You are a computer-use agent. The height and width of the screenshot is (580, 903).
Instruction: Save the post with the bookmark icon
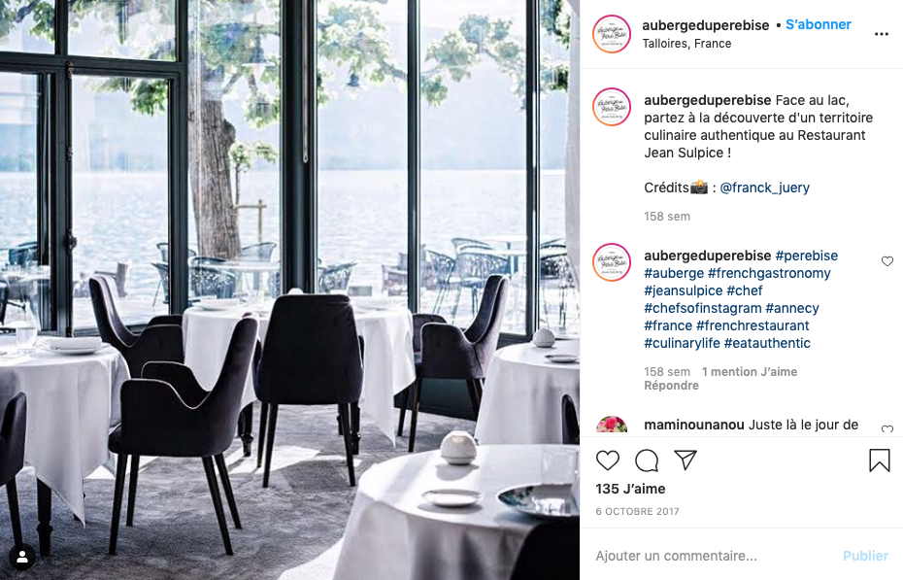tap(880, 461)
